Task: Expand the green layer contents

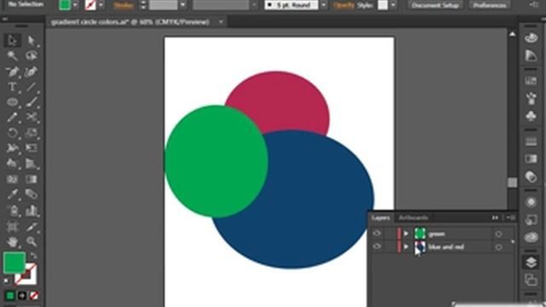Action: [406, 234]
